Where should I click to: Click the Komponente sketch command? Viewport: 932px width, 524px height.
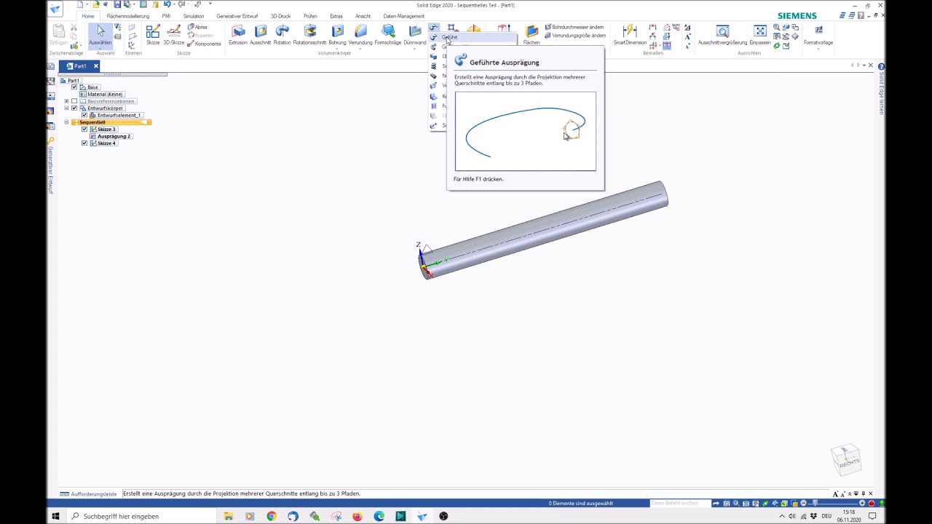[x=204, y=44]
